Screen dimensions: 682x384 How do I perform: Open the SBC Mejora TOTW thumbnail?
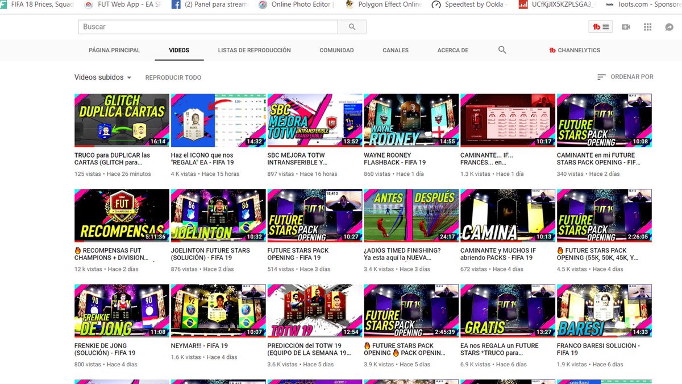(314, 121)
